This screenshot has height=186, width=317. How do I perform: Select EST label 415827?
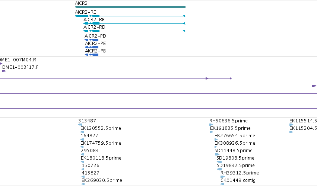pos(91,173)
